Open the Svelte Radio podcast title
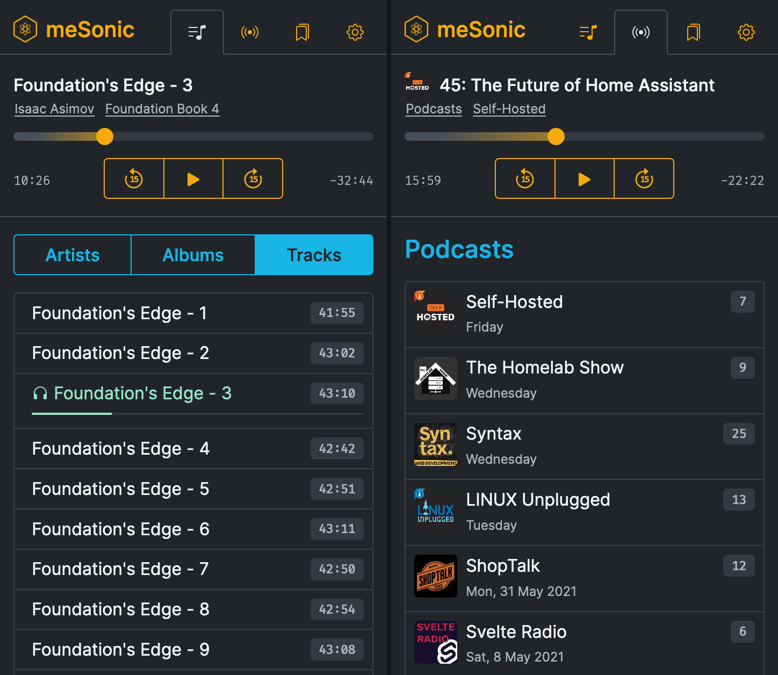 coord(516,632)
